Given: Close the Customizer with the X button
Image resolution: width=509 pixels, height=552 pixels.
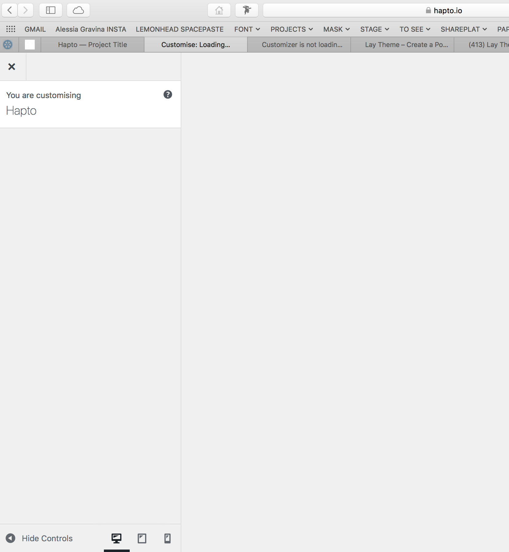Looking at the screenshot, I should pos(12,67).
